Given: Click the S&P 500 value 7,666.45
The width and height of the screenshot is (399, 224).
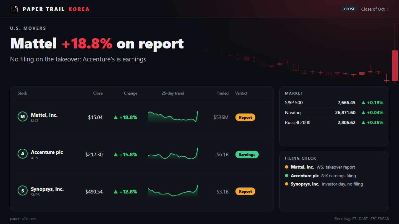Looking at the screenshot, I should (x=346, y=103).
